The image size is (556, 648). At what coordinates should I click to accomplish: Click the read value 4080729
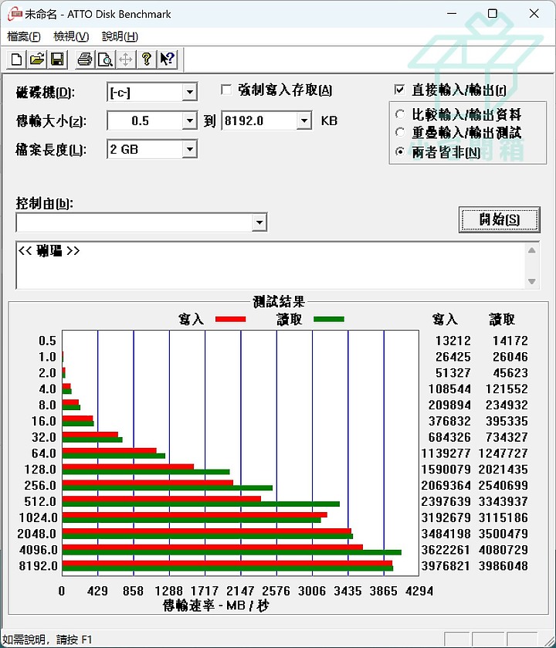click(503, 550)
